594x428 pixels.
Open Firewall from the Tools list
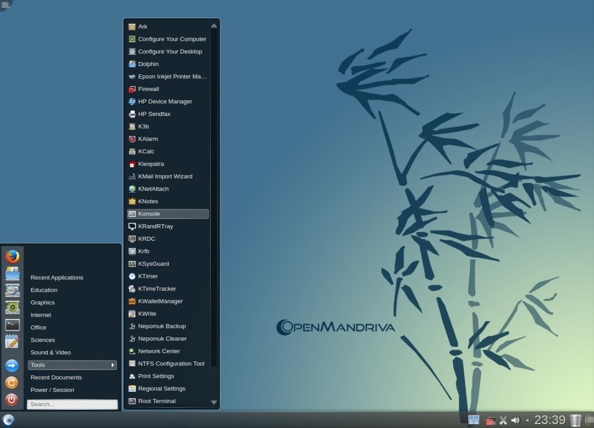(x=168, y=89)
